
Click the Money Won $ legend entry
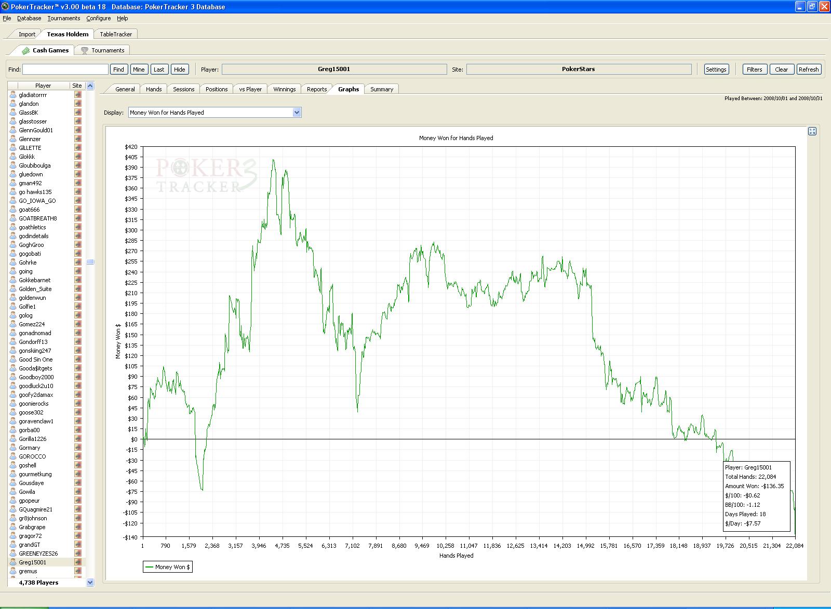pos(168,567)
